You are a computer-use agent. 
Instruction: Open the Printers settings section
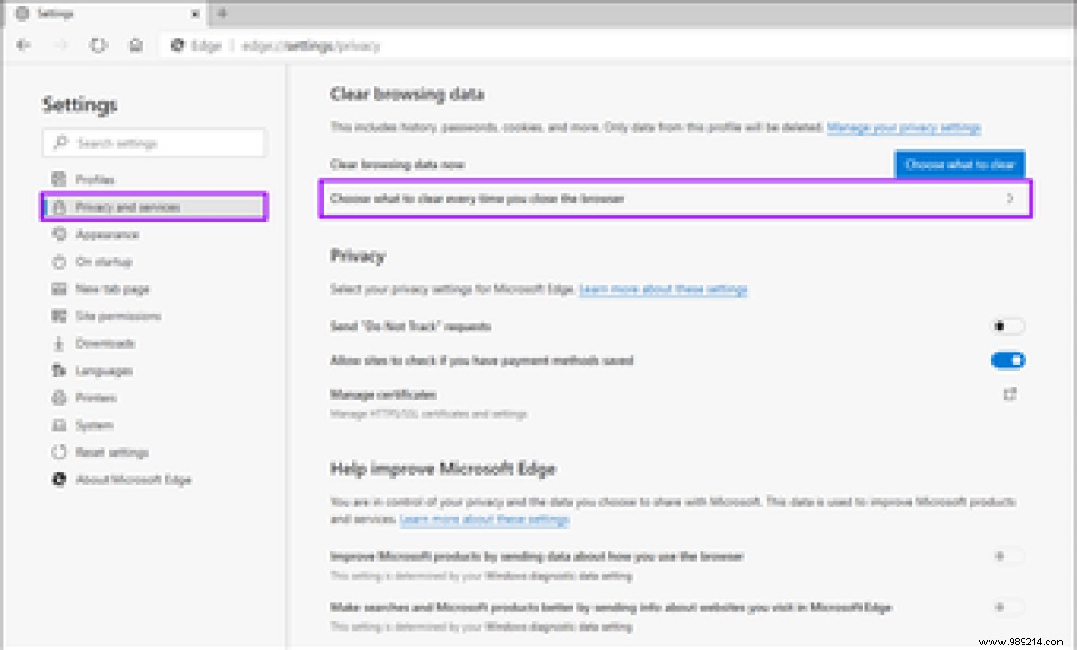tap(96, 398)
